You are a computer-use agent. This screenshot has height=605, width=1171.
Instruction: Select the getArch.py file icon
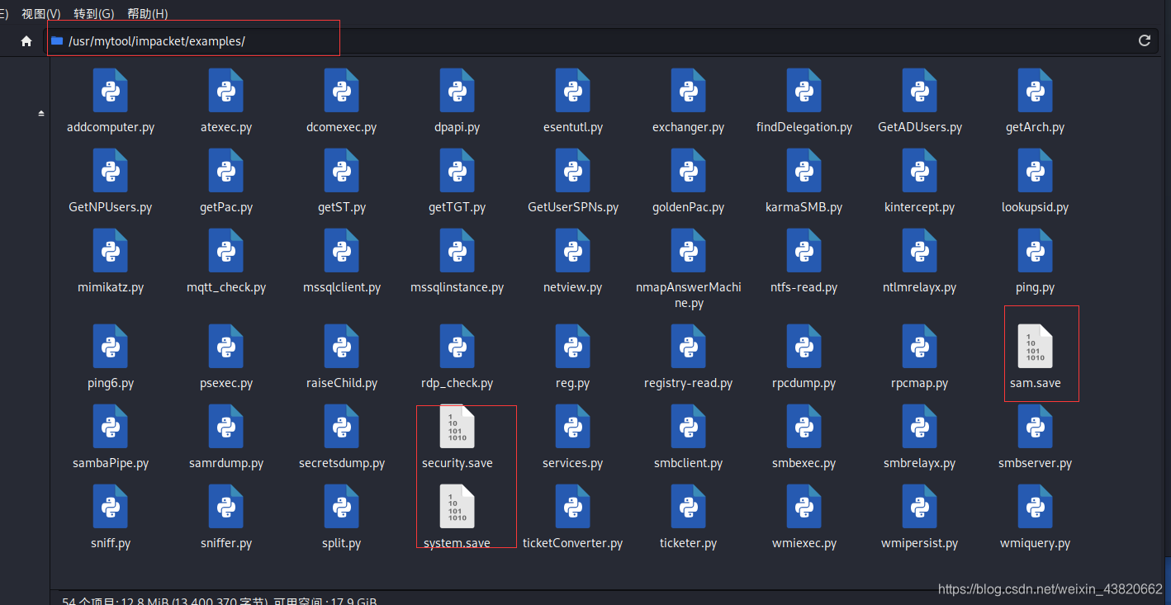click(x=1036, y=91)
